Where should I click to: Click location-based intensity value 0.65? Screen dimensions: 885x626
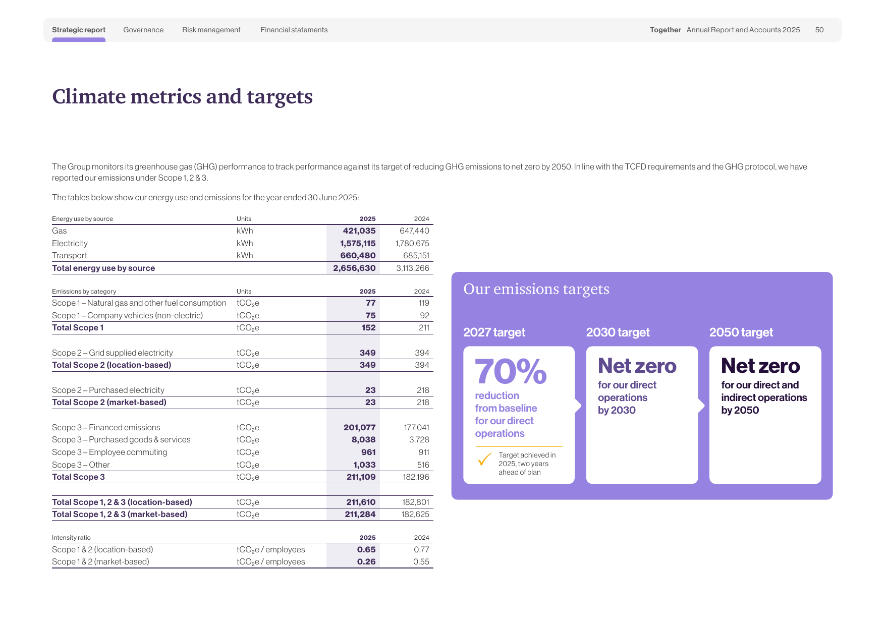(x=366, y=550)
